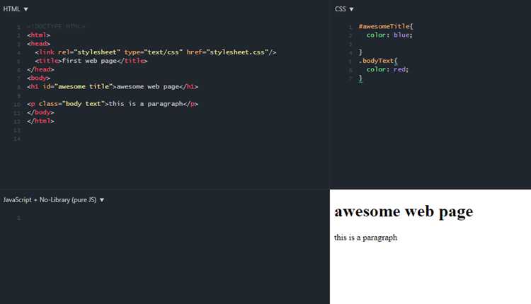The width and height of the screenshot is (531, 304).
Task: Click the title tag line in HTML
Action: 91,61
